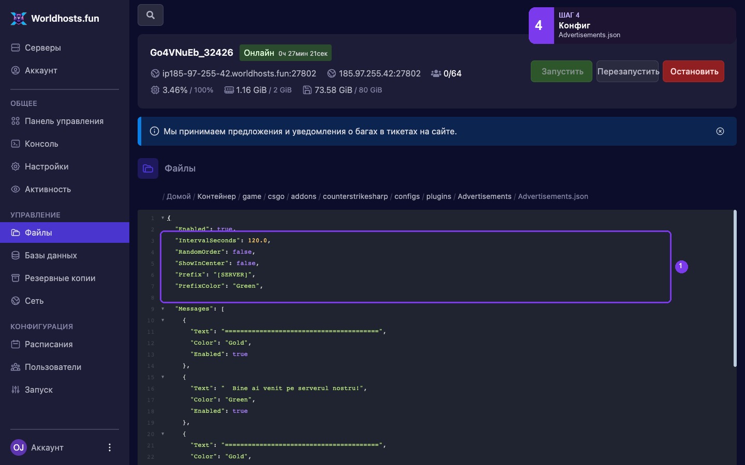745x465 pixels.
Task: Click the Worldhosts.fun logo icon
Action: pyautogui.click(x=19, y=19)
